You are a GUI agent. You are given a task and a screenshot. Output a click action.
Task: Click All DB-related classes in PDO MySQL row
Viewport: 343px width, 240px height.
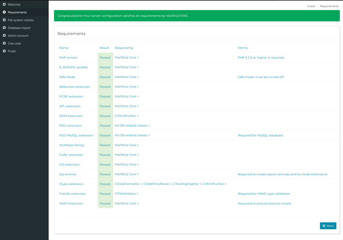132,135
